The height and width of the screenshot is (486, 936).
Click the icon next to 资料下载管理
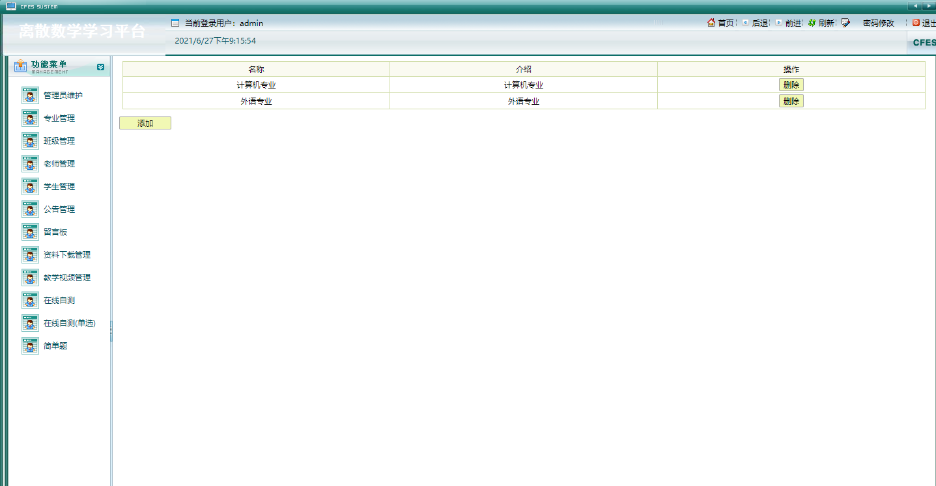coord(30,255)
